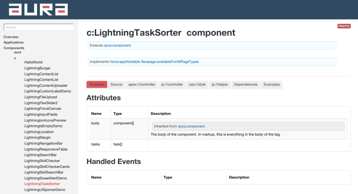Open LightningContentUploader component
Image resolution: width=358 pixels, height=194 pixels.
pos(46,86)
